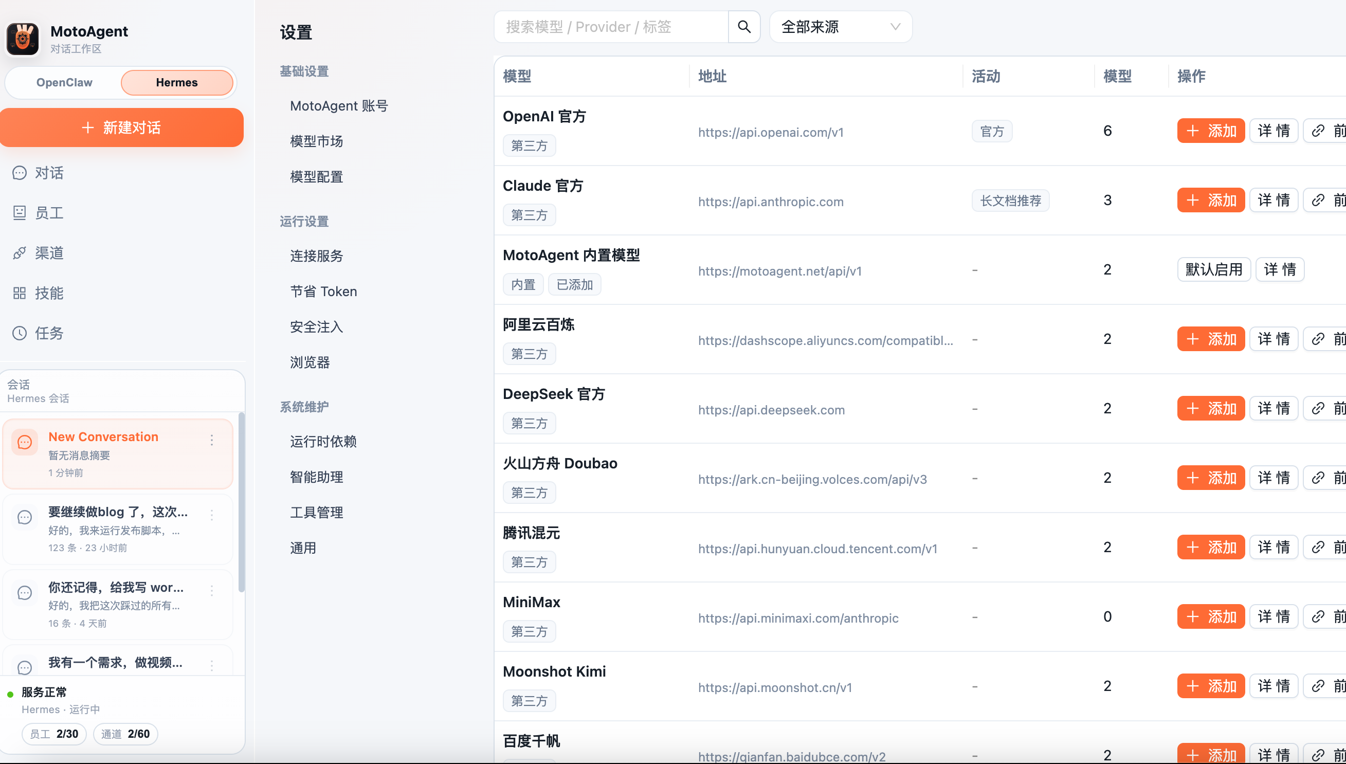
Task: Open 浏览器 settings page
Action: (310, 362)
